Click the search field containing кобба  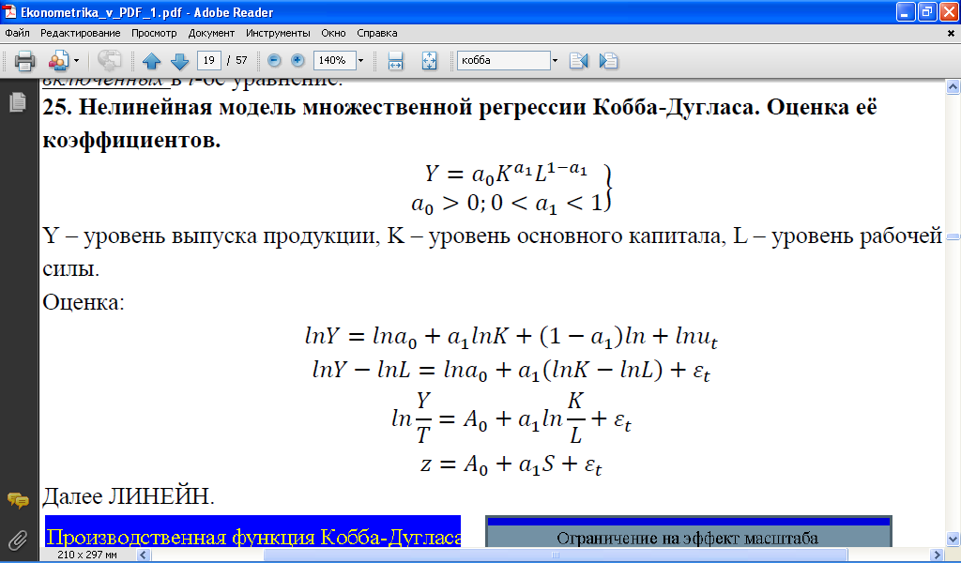504,60
